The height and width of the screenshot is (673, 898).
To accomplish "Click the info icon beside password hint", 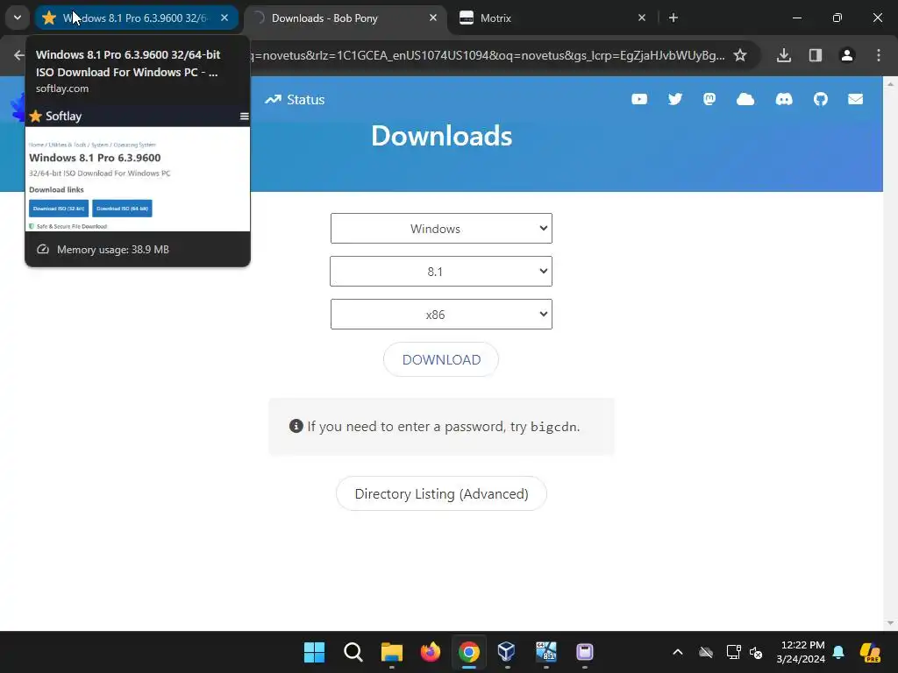I will tap(296, 427).
